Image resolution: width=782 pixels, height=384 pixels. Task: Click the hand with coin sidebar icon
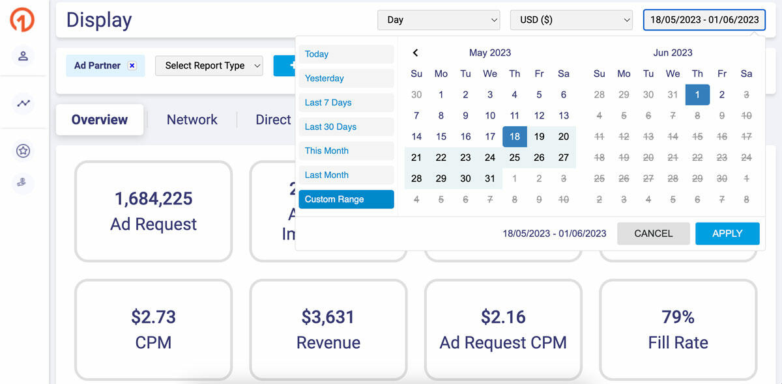(23, 184)
